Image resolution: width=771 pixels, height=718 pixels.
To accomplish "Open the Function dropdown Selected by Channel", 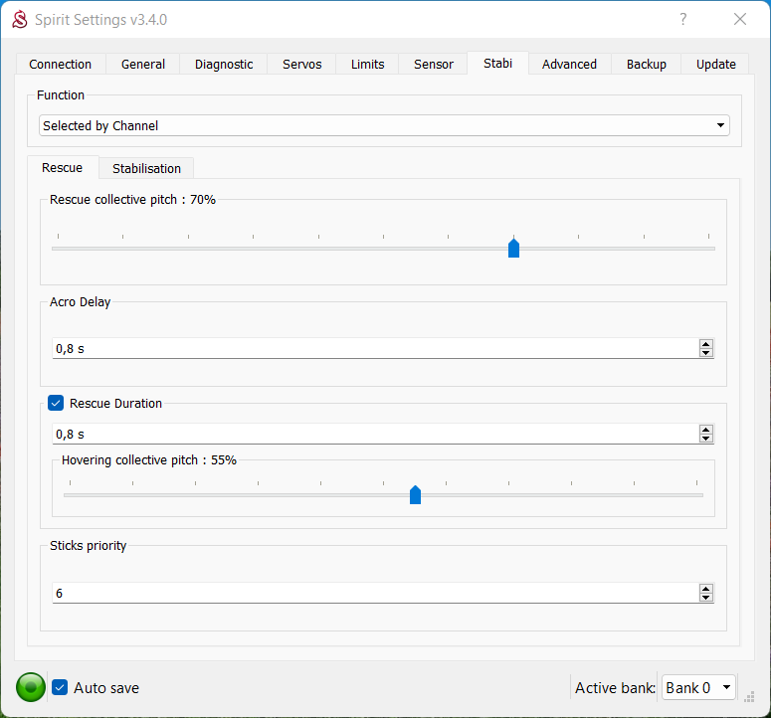I will pyautogui.click(x=384, y=126).
